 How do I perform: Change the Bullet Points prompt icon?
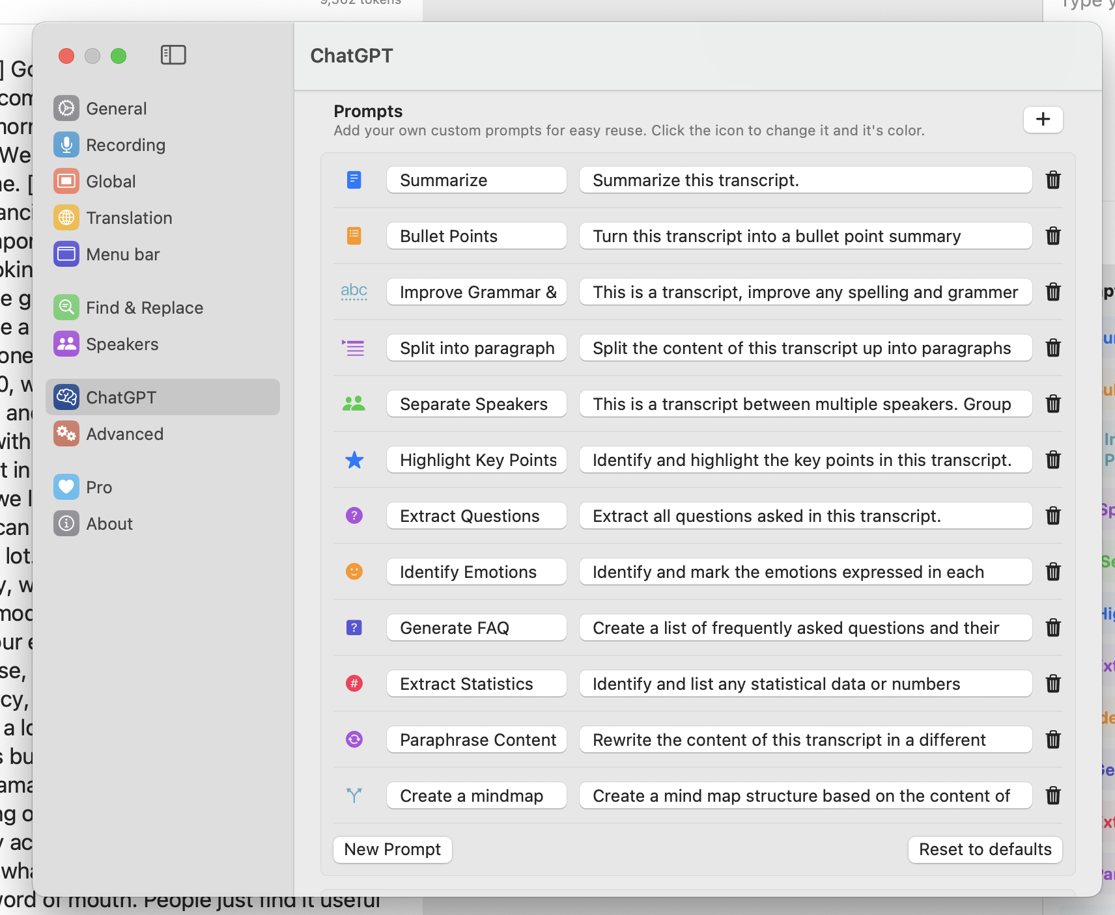point(354,236)
